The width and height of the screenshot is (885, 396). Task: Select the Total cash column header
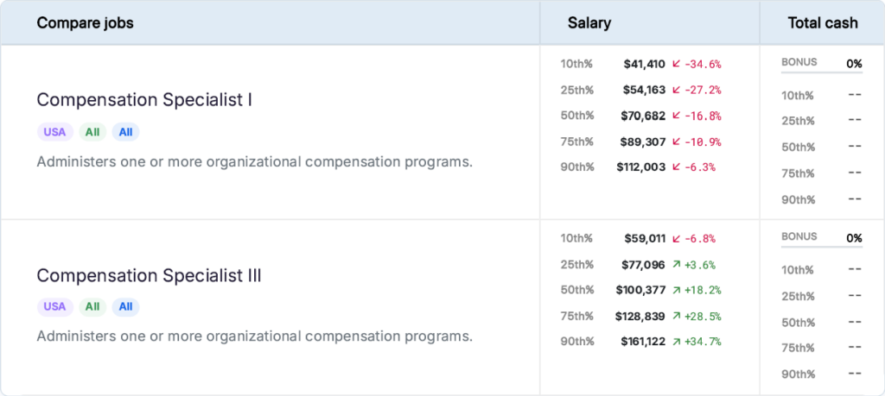tap(822, 23)
